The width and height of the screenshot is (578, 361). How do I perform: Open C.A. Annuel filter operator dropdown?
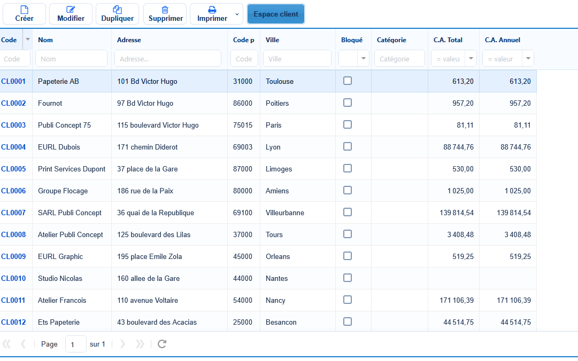[528, 59]
